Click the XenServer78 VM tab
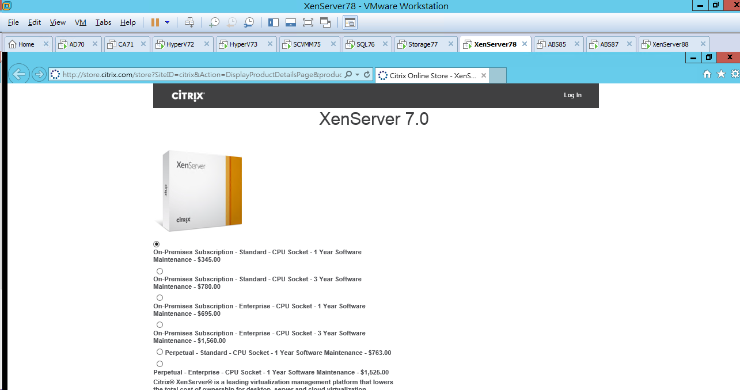This screenshot has height=390, width=740. tap(495, 44)
